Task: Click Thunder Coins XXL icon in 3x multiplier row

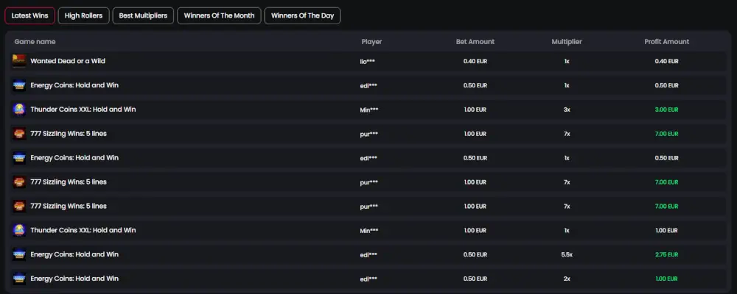Action: pos(19,110)
